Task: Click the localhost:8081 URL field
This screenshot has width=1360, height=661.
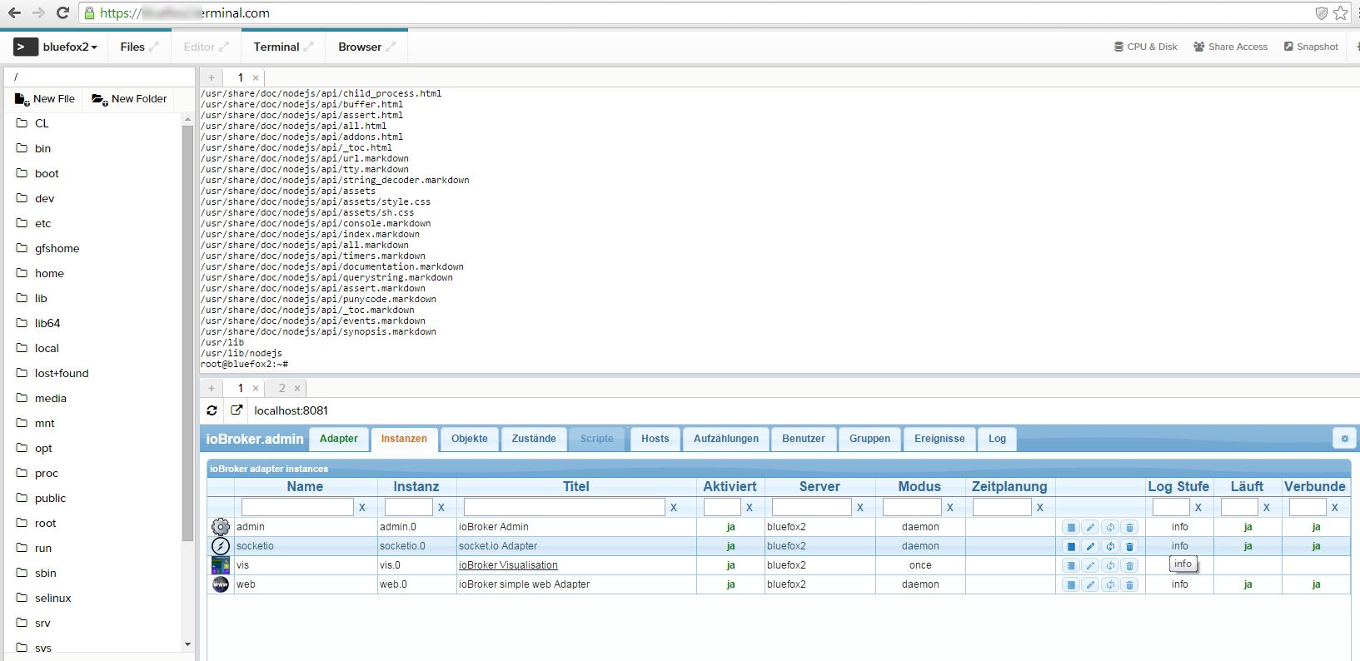Action: 291,410
